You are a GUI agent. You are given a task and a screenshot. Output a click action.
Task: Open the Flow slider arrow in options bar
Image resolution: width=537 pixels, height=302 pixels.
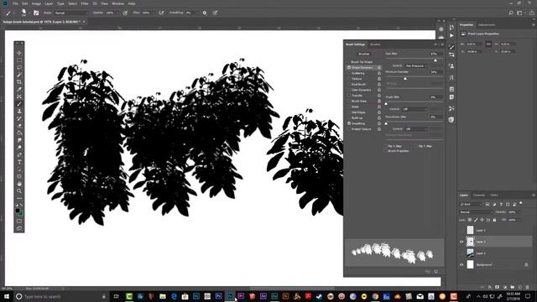(x=153, y=13)
